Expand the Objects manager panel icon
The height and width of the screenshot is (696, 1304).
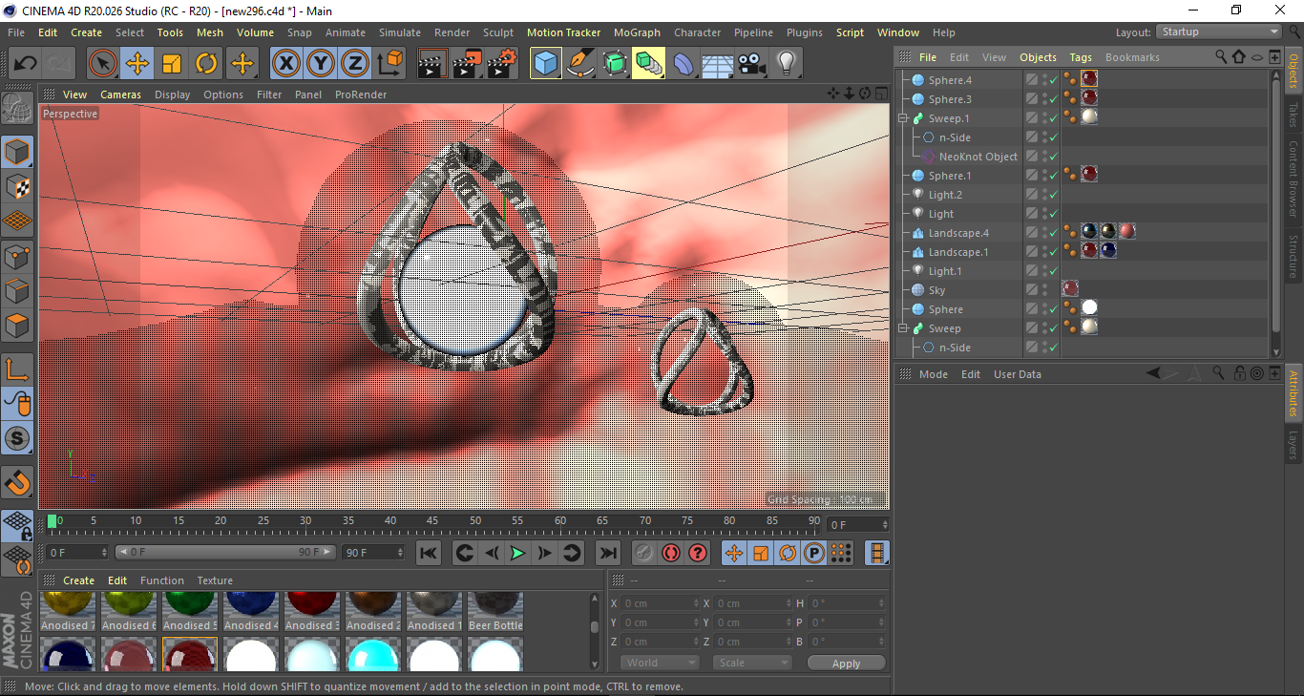[x=1274, y=57]
